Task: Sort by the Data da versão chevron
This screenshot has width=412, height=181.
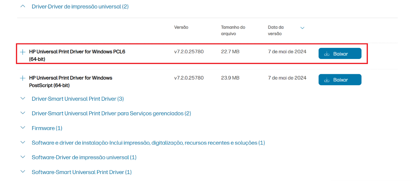Action: pos(302,28)
